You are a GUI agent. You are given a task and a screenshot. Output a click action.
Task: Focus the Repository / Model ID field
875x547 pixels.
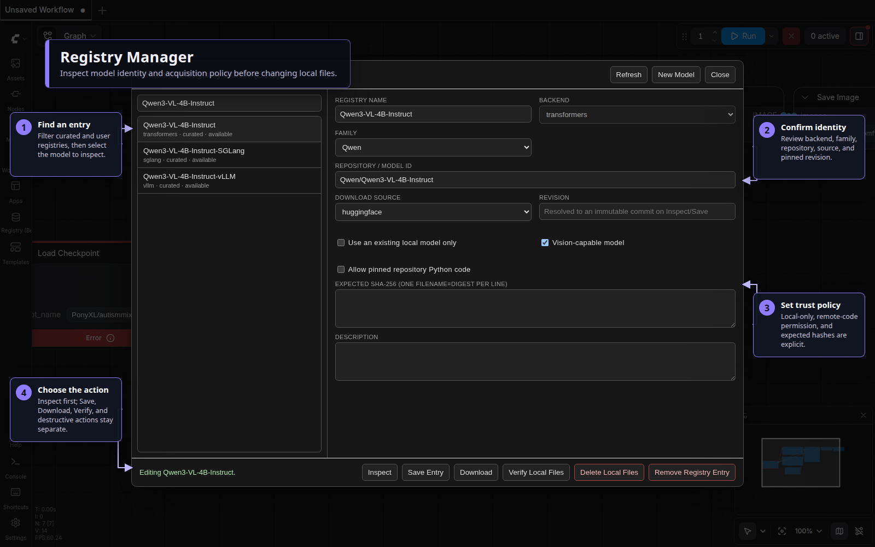[x=535, y=179]
